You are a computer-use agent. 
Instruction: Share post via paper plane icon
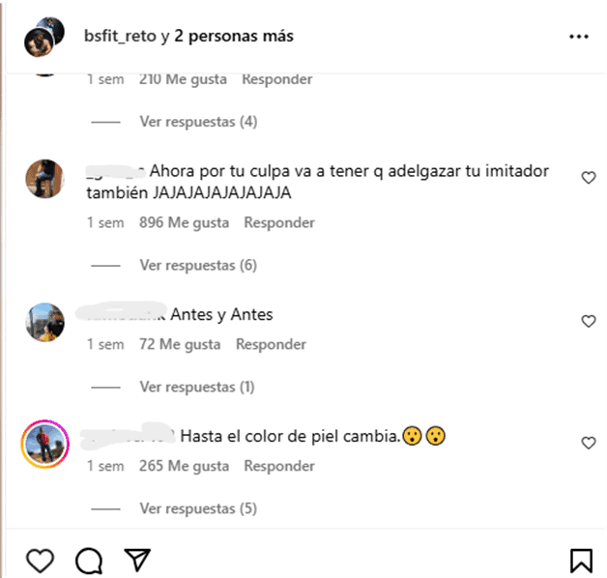tap(137, 560)
